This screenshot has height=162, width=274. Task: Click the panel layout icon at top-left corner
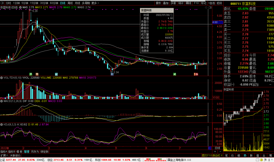tap(2, 3)
